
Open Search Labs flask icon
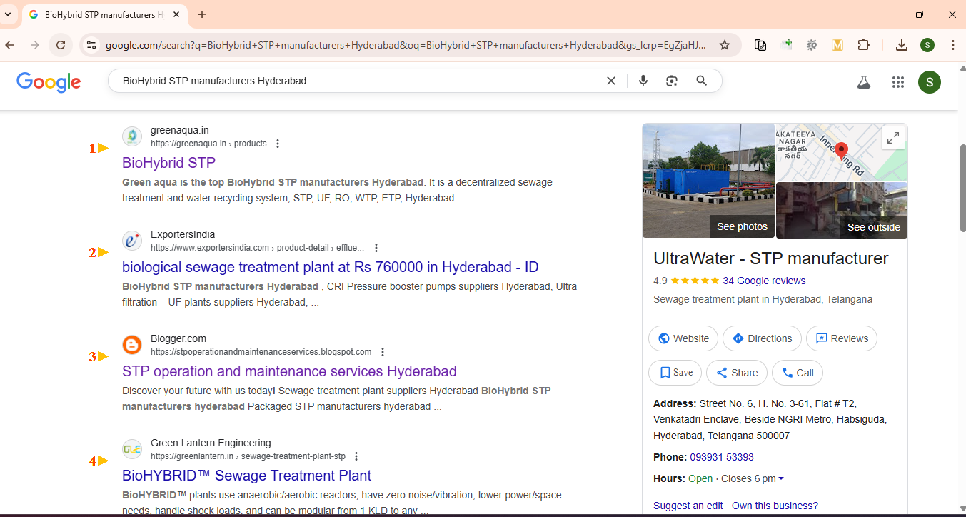[x=864, y=82]
